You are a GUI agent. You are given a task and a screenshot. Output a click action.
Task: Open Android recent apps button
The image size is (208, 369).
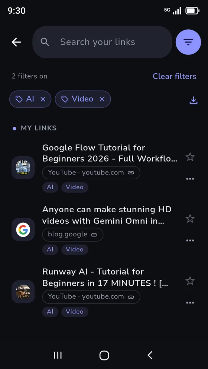(58, 355)
